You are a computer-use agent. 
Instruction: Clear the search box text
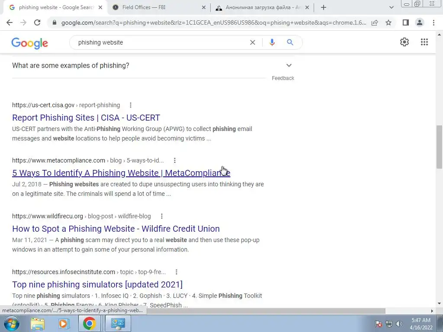click(x=253, y=42)
